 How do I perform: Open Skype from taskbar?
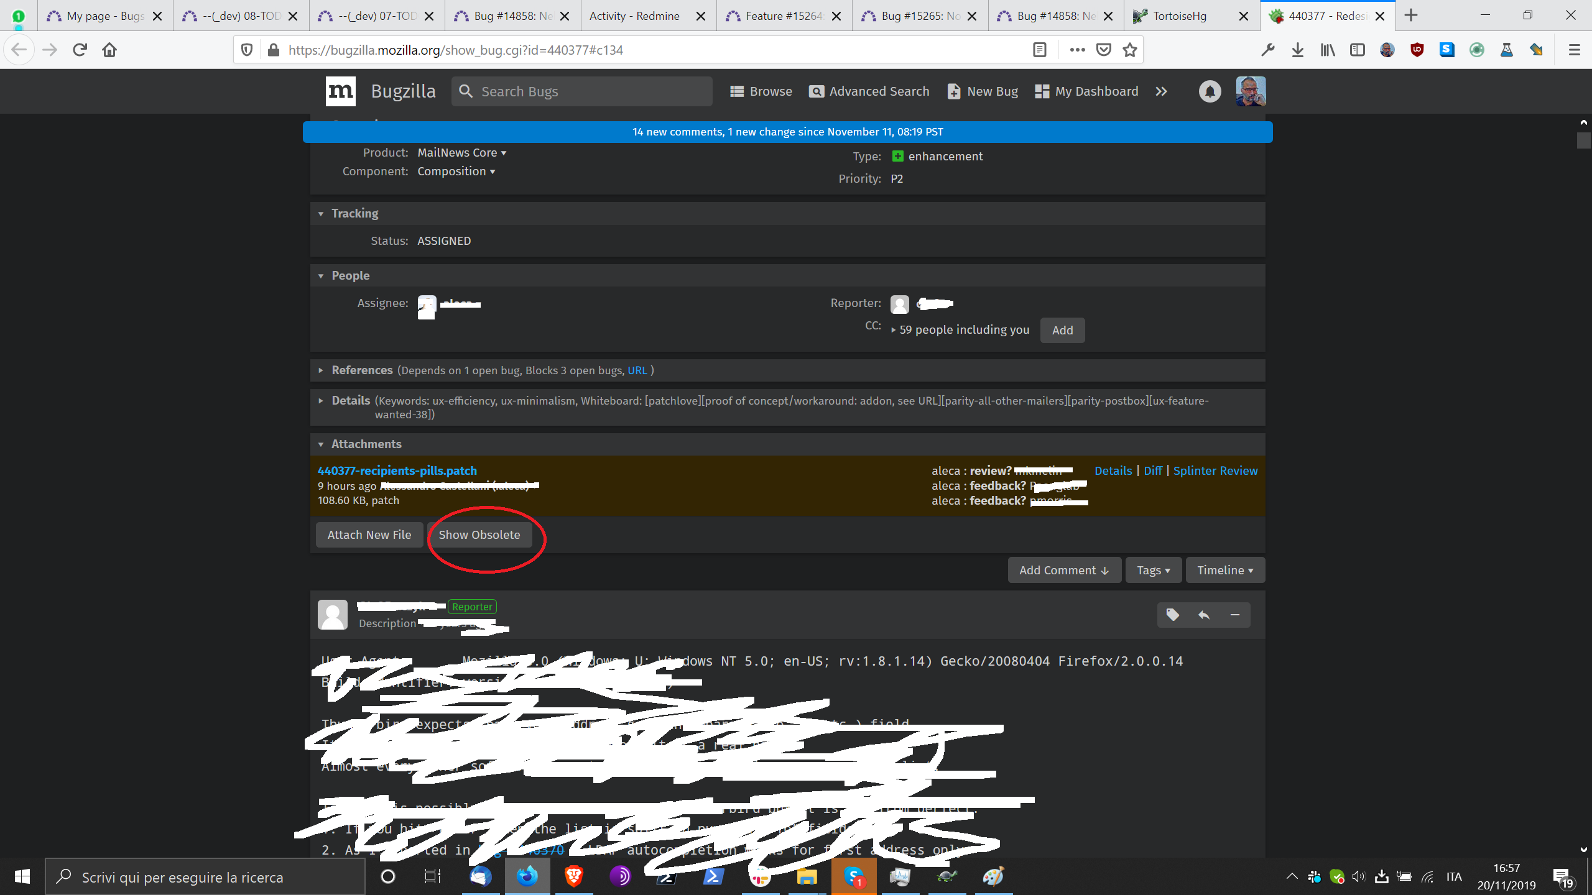click(x=853, y=876)
